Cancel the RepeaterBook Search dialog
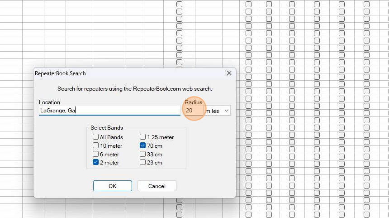389x218 pixels. point(157,186)
